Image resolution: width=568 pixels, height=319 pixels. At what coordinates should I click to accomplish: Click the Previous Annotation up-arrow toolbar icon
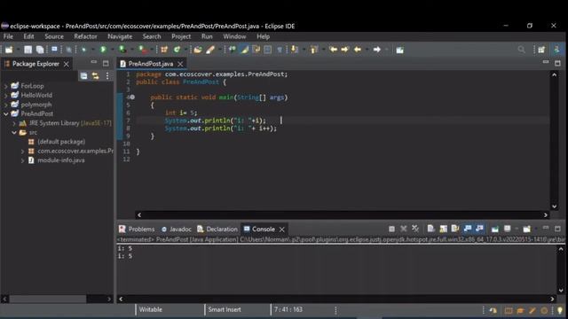313,50
